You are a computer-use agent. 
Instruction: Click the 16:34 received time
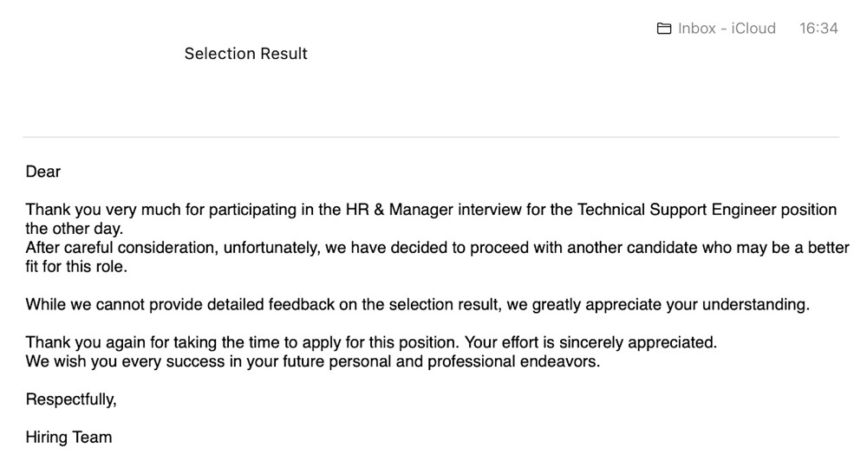[818, 29]
